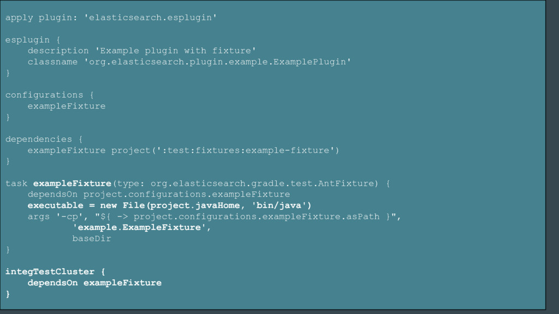Click 'exampleFixture' inside the configurations block
Viewport: 559px width, 314px height.
click(66, 106)
